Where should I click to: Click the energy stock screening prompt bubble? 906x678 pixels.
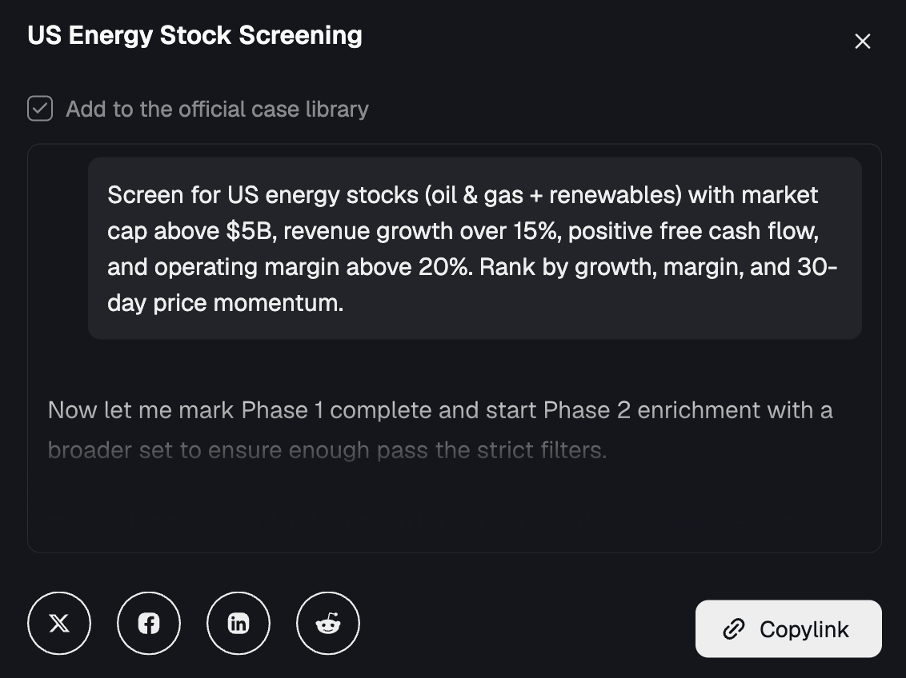[474, 248]
